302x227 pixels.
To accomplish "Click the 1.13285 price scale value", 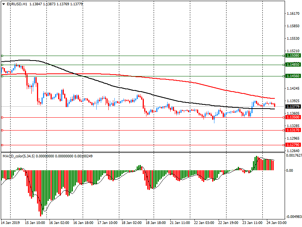I will 293,126.
